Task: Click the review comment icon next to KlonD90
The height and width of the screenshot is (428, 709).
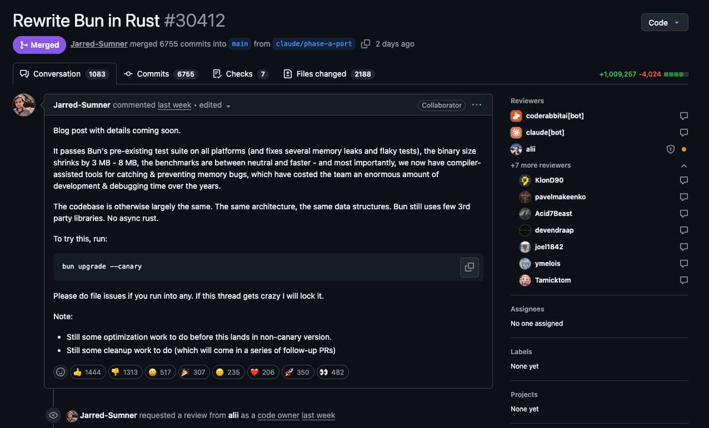Action: (684, 180)
